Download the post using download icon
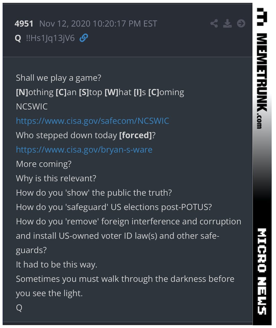The width and height of the screenshot is (276, 328). coord(227,23)
